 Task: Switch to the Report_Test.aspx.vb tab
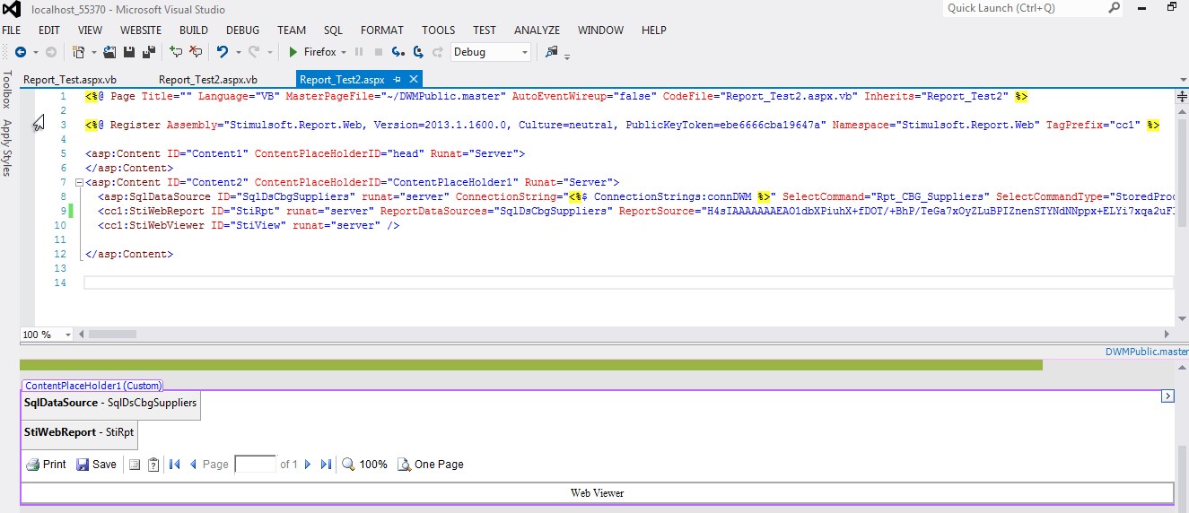pyautogui.click(x=70, y=80)
